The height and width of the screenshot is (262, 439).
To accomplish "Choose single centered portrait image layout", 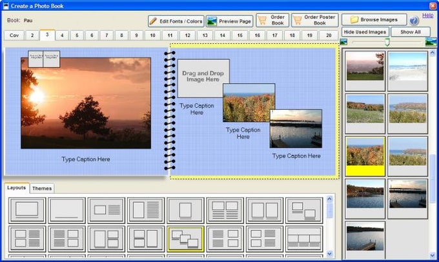I will 185,210.
